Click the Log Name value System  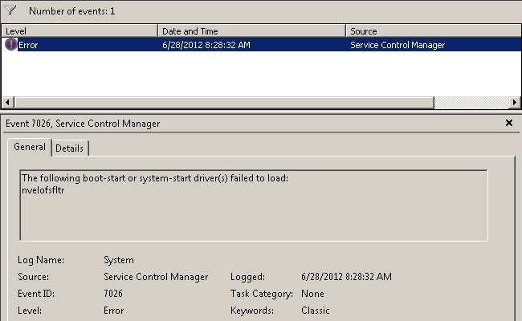click(x=119, y=260)
